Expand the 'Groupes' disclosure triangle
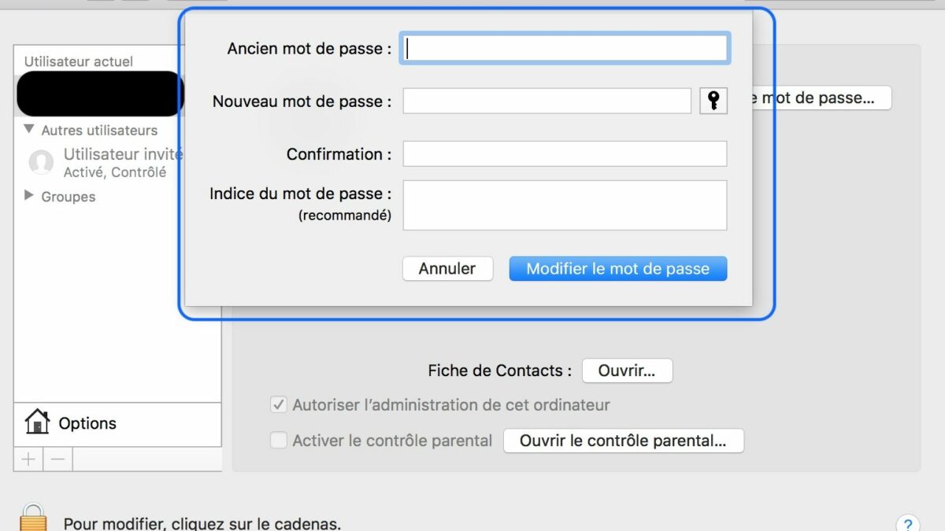Screen dimensions: 945x531 29,196
